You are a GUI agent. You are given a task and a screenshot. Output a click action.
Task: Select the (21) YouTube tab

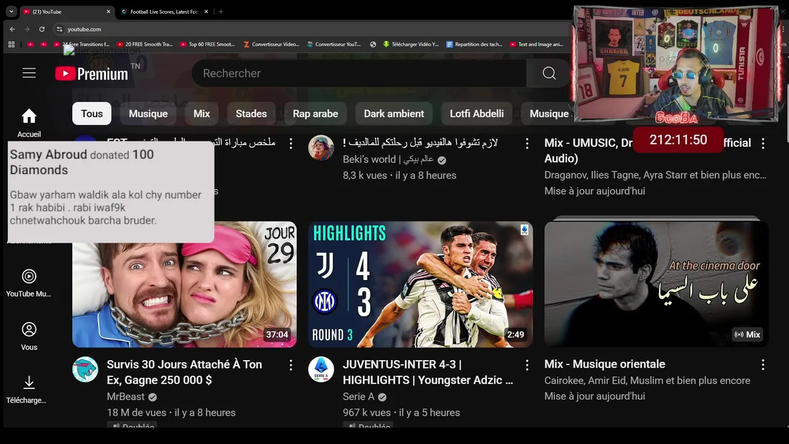(67, 12)
